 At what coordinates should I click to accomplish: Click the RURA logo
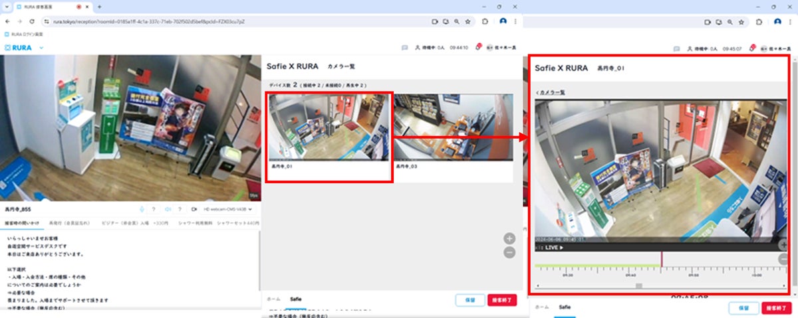(x=17, y=48)
